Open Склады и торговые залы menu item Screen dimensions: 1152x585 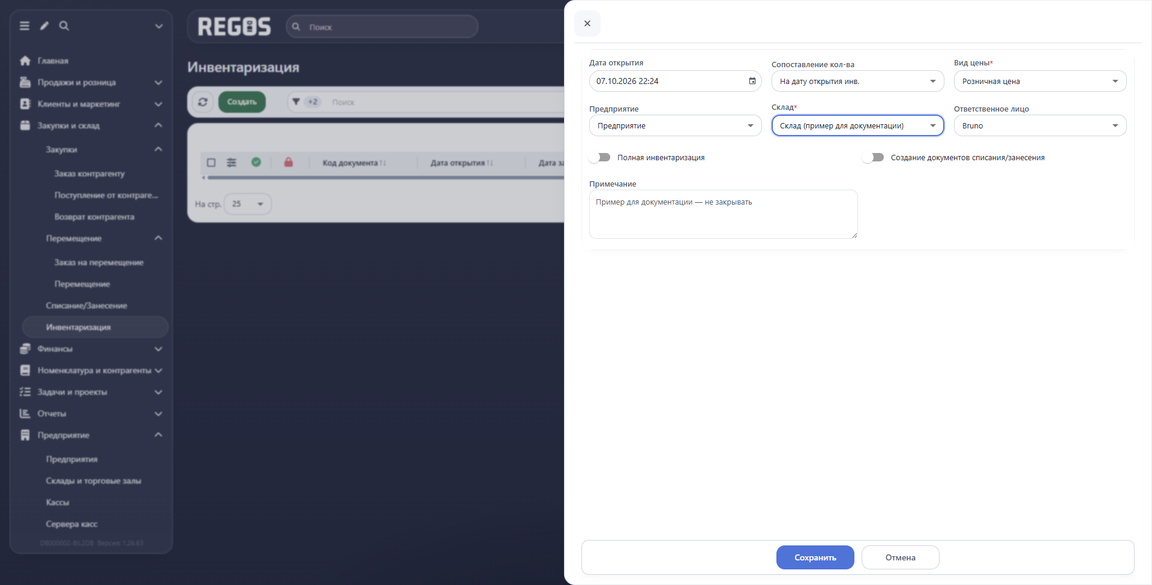coord(94,481)
